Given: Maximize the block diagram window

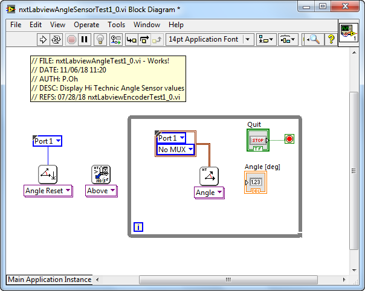Looking at the screenshot, I should (323, 7).
